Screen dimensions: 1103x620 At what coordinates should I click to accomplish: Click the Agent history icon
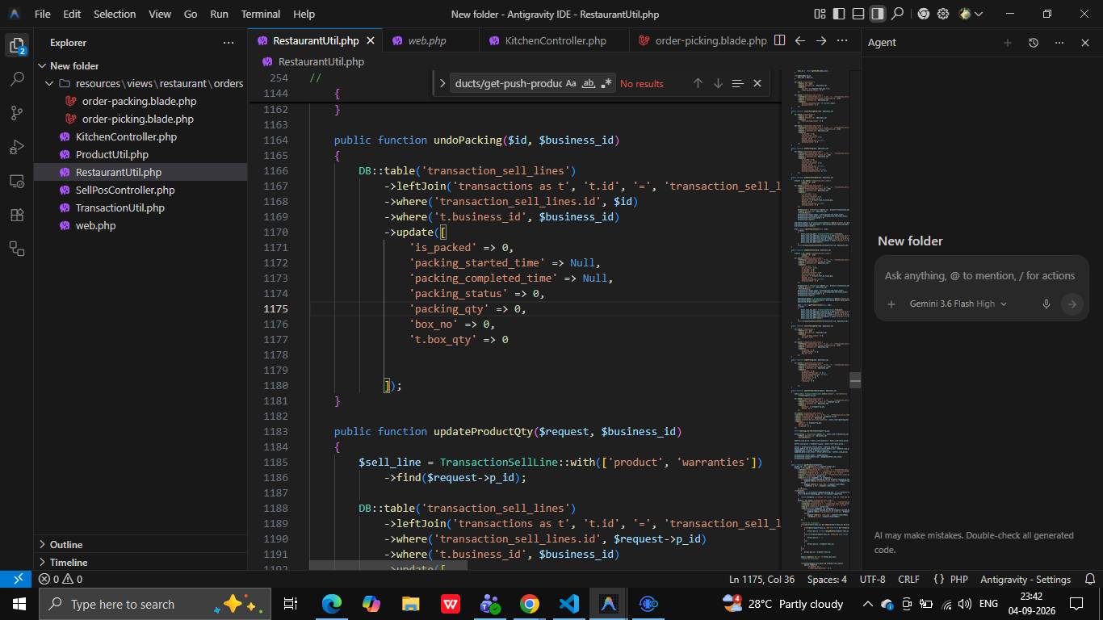pos(1033,43)
